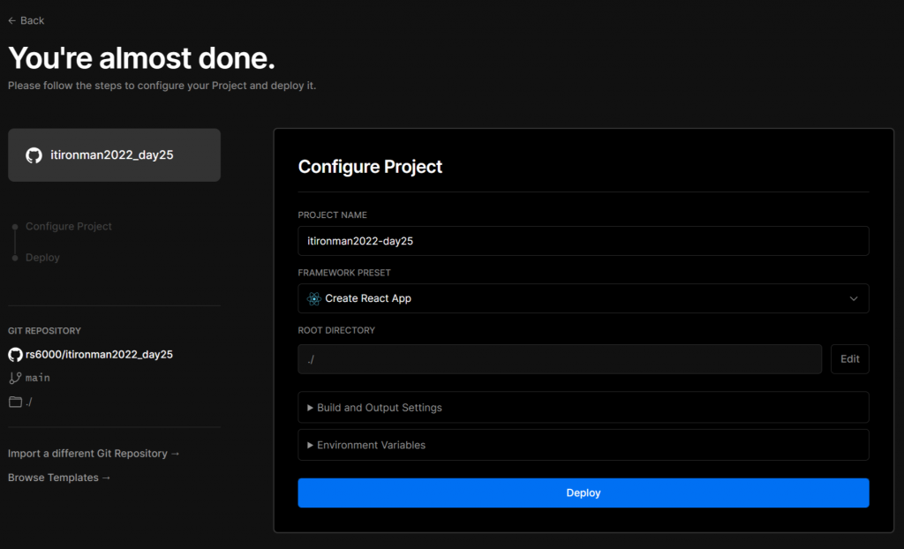Viewport: 904px width, 549px height.
Task: Click the ROOT DIRECTORY label
Action: [x=336, y=330]
